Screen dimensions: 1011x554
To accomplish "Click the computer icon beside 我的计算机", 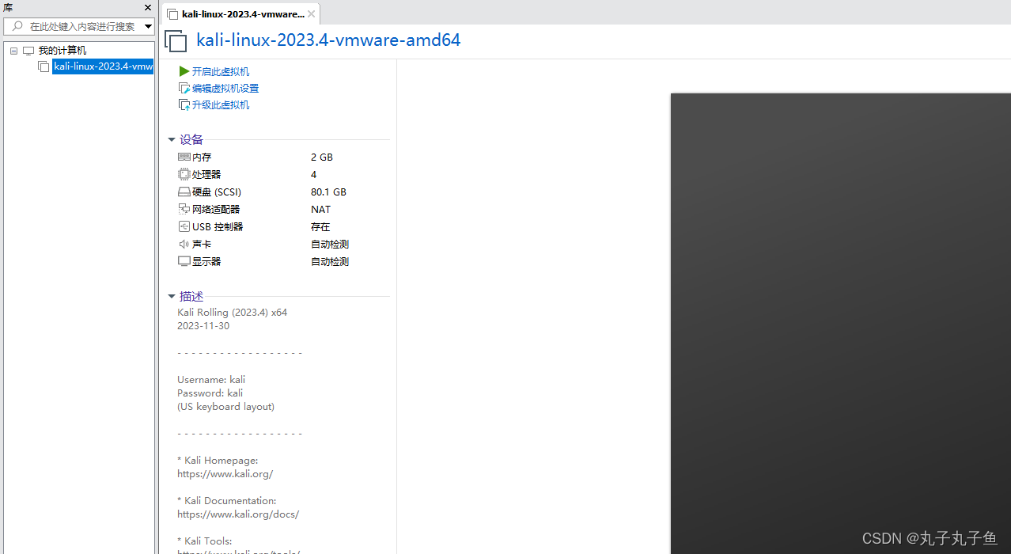I will [28, 51].
